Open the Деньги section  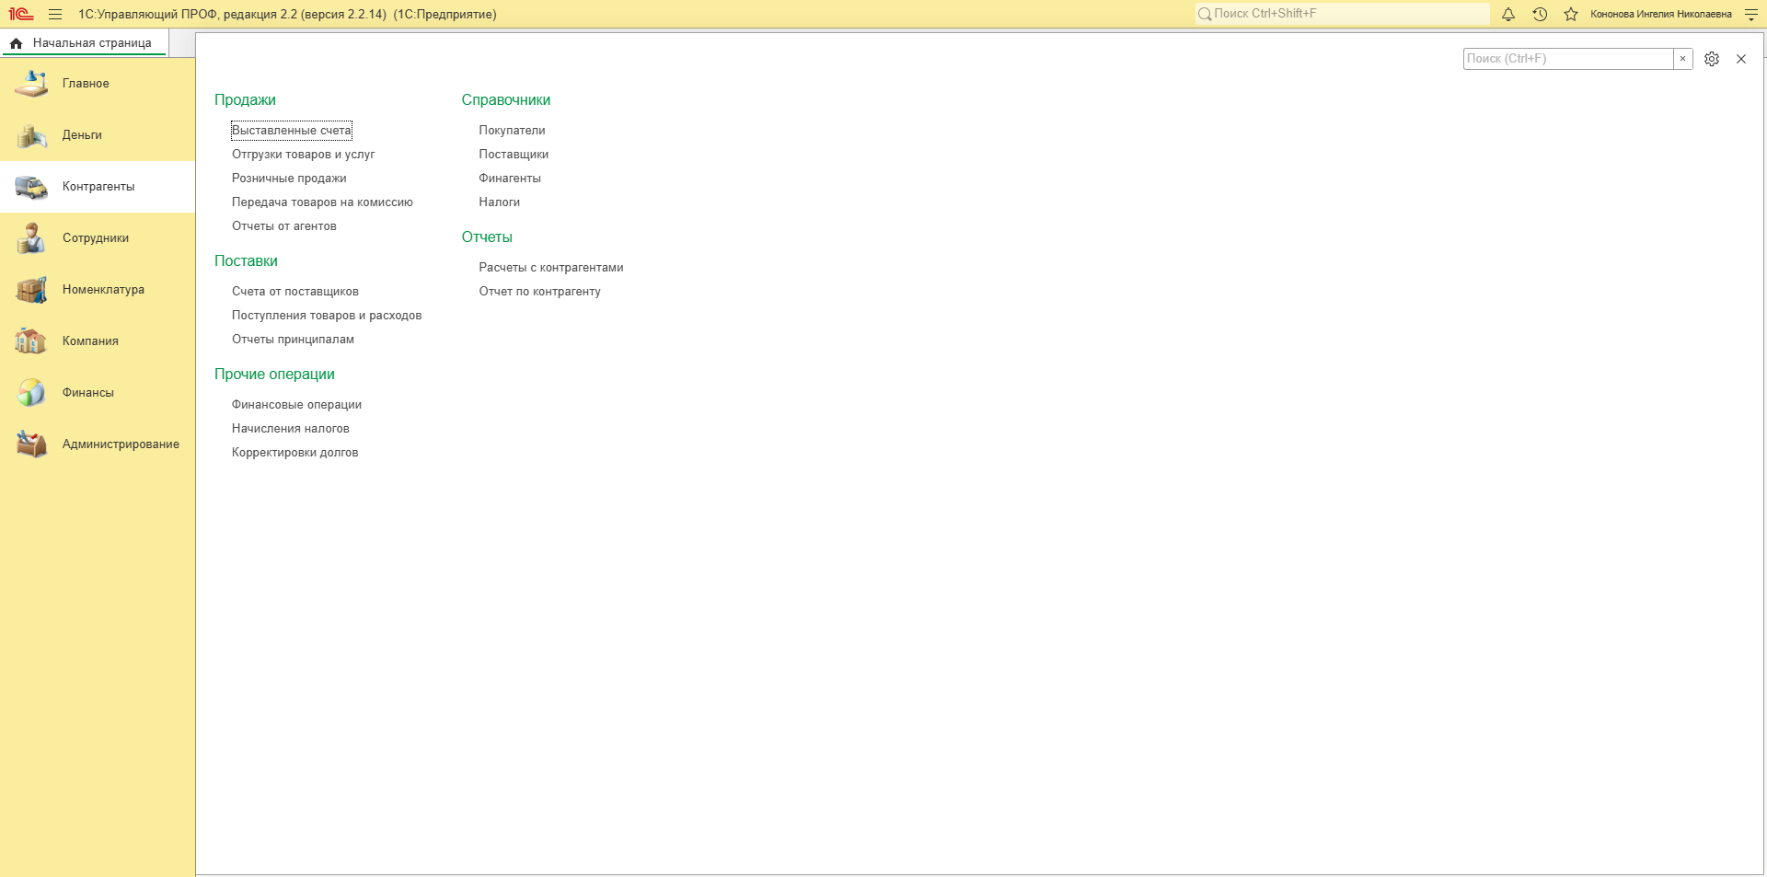click(98, 135)
